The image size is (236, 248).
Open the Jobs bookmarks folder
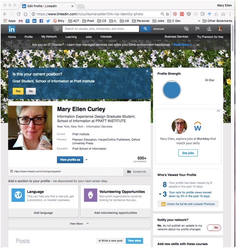pyautogui.click(x=158, y=21)
